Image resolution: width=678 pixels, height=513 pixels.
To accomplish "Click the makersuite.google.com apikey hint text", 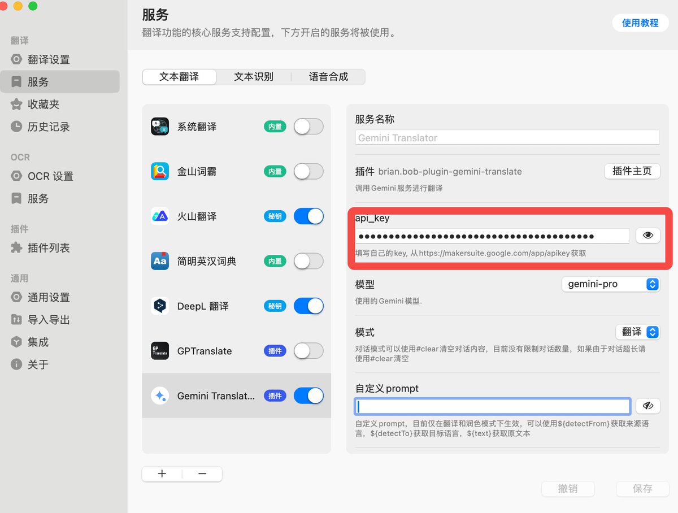I will (471, 253).
